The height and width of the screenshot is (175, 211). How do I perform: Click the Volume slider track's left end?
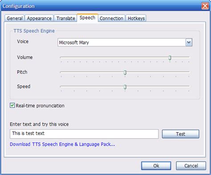[61, 57]
